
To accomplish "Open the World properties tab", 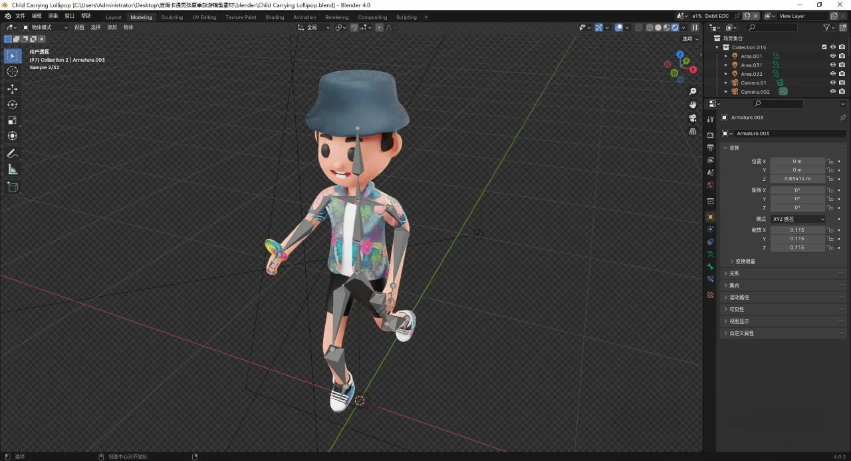I will pos(710,186).
